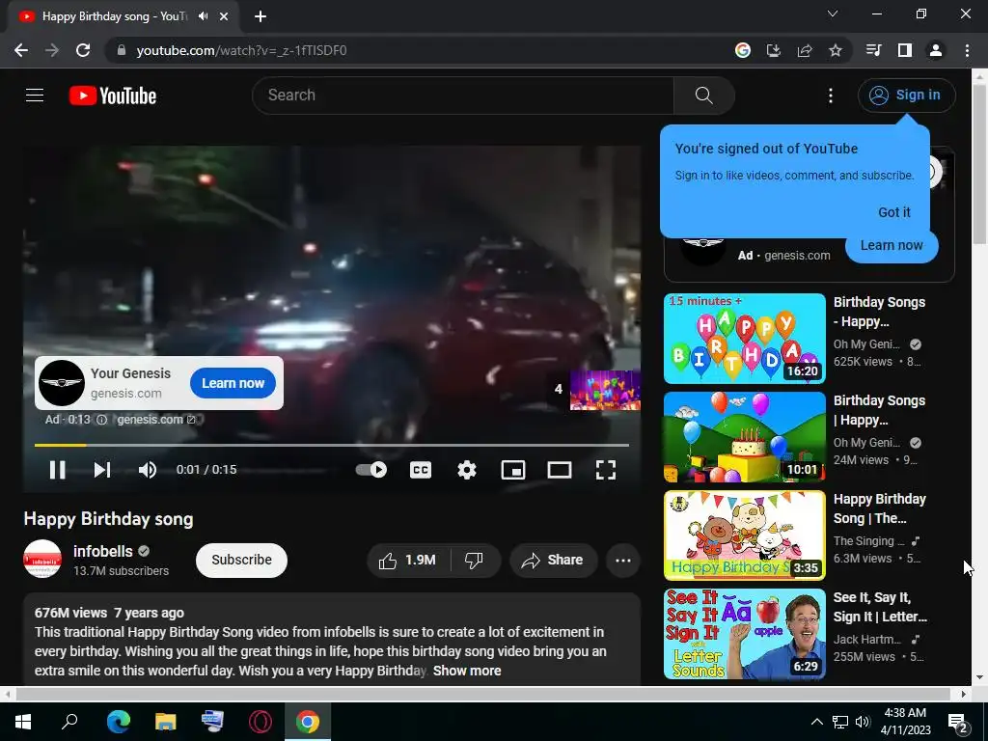Open the Happy Birthday Song | The... title

click(x=880, y=508)
